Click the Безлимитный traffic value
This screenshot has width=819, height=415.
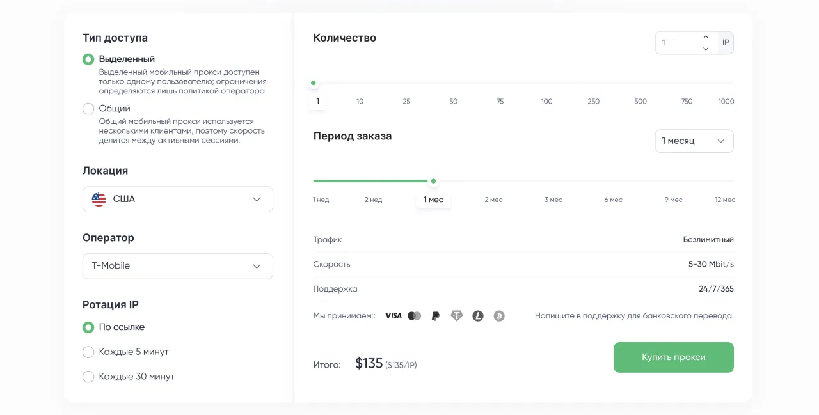tap(708, 240)
